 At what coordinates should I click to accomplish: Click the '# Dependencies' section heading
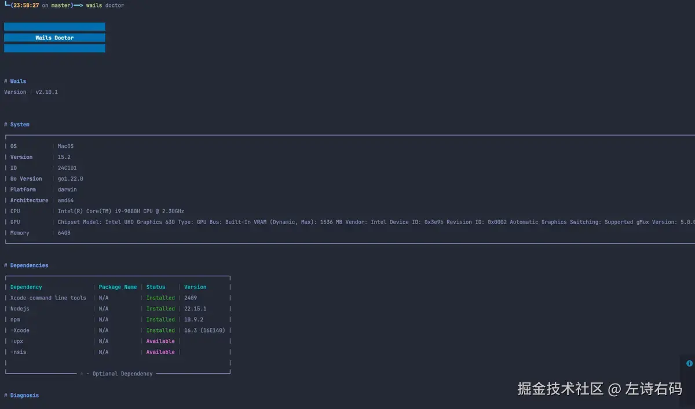26,265
